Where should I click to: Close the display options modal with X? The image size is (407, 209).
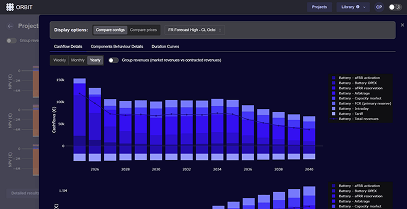click(x=402, y=25)
